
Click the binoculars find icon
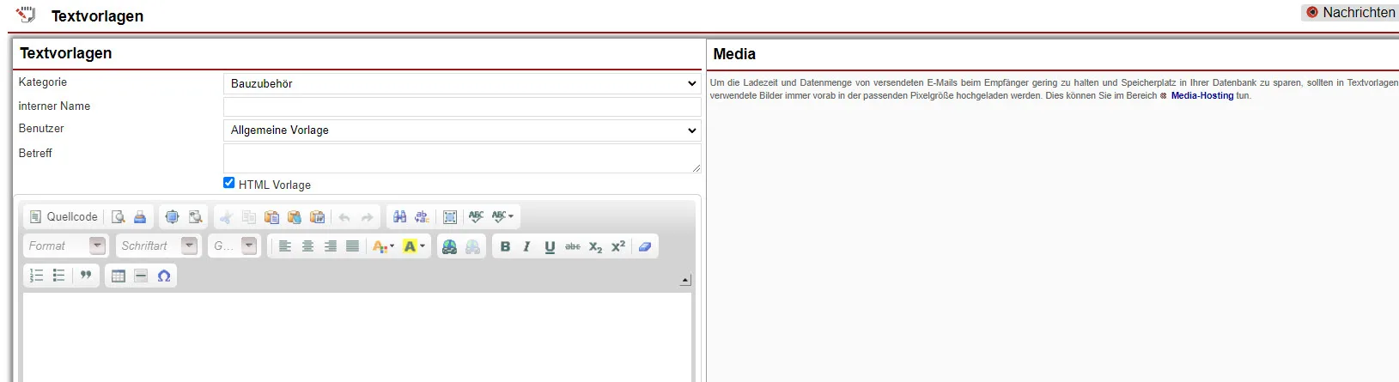[399, 217]
